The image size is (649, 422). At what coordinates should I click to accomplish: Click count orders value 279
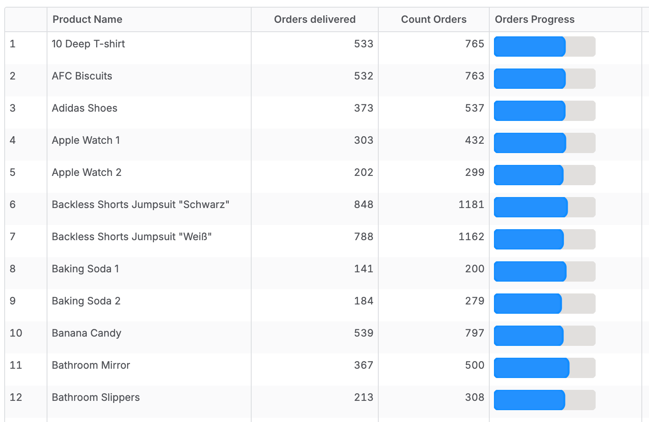pyautogui.click(x=474, y=301)
